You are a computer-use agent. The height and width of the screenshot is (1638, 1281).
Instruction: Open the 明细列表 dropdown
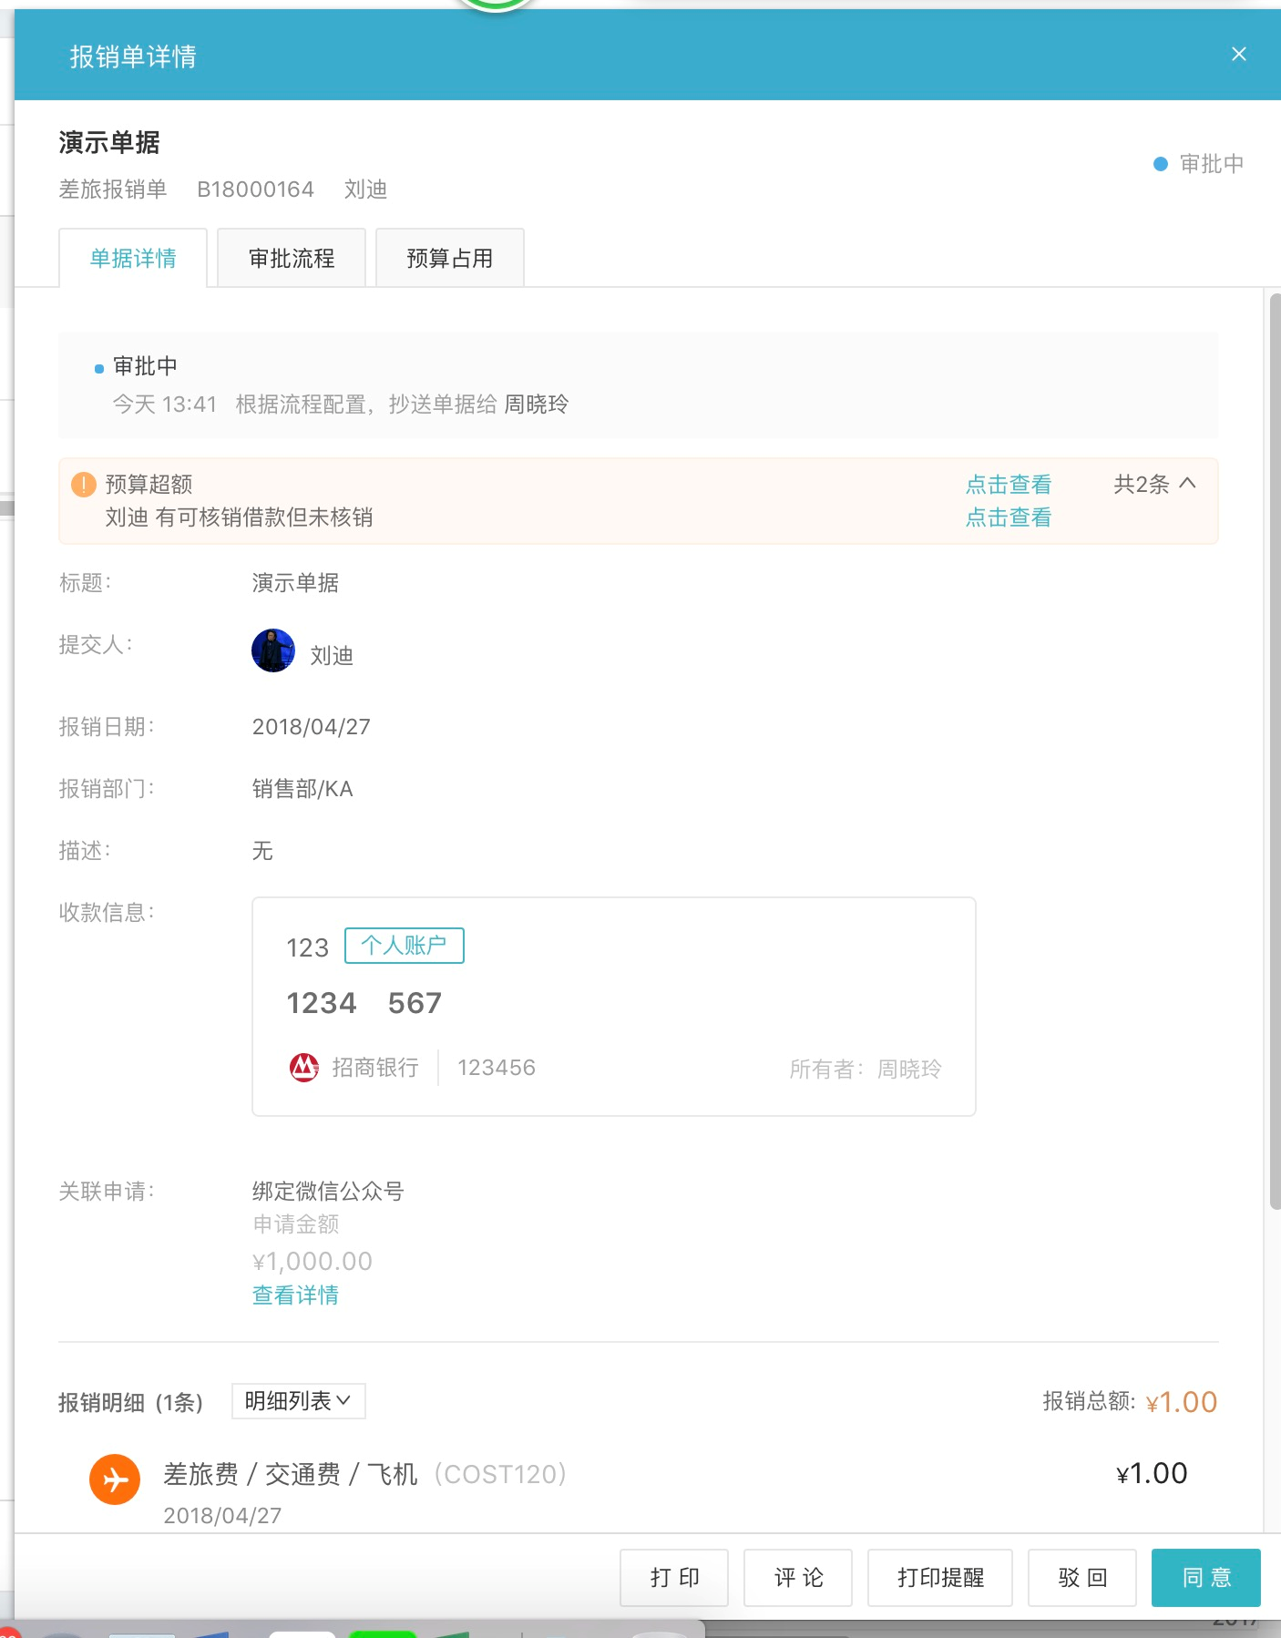coord(299,1401)
